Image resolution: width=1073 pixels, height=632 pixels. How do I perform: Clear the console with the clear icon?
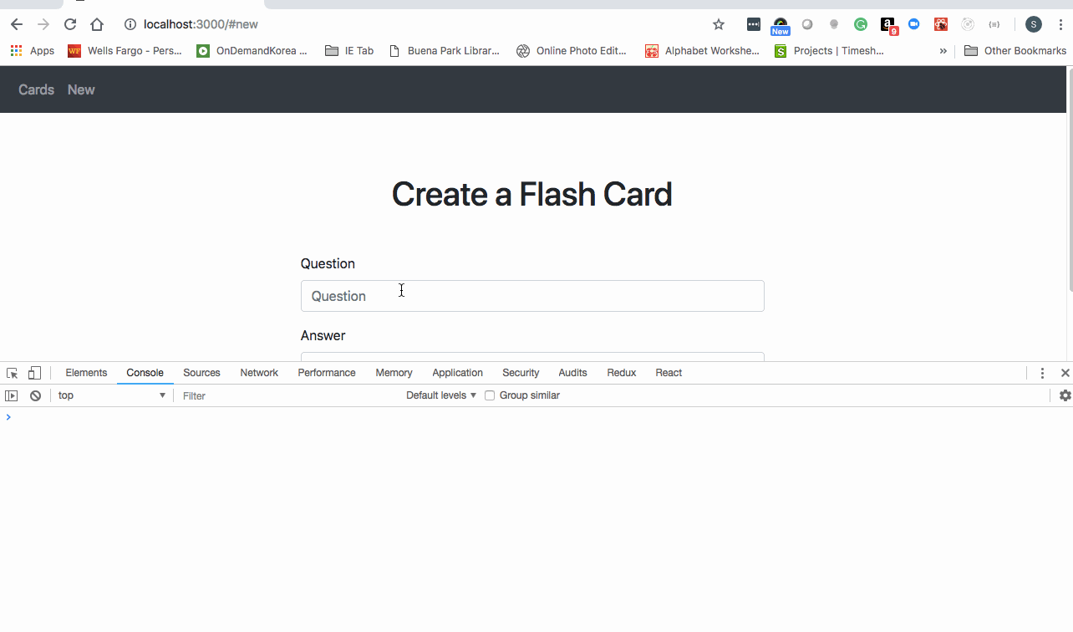click(x=34, y=395)
